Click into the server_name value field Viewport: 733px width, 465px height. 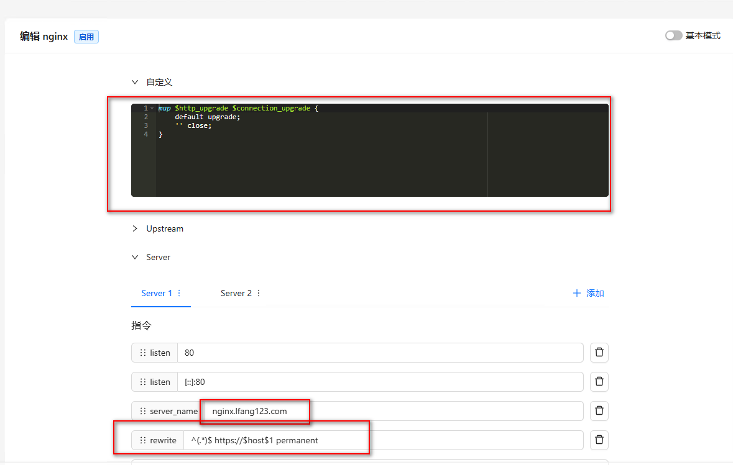click(x=392, y=411)
